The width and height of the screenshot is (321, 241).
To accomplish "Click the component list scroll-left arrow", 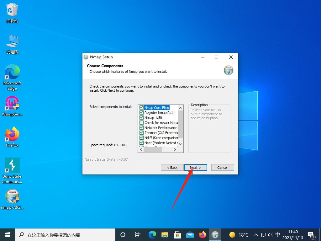I will [x=141, y=150].
